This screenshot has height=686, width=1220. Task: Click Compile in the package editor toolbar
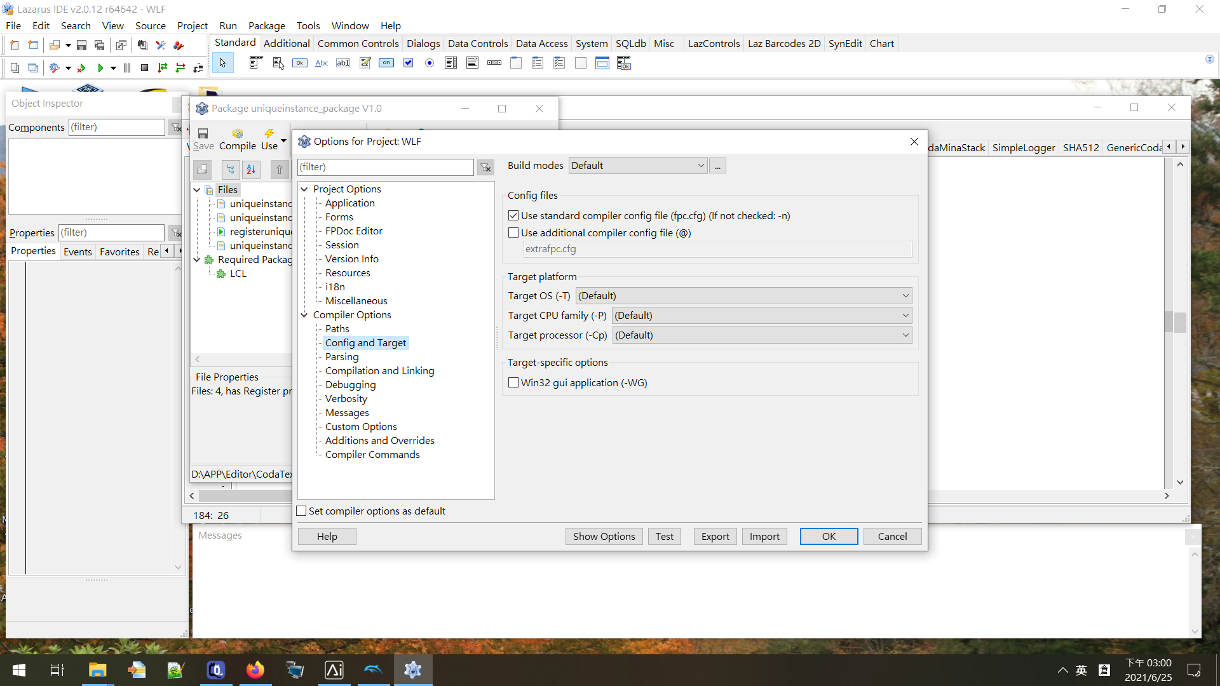tap(238, 138)
